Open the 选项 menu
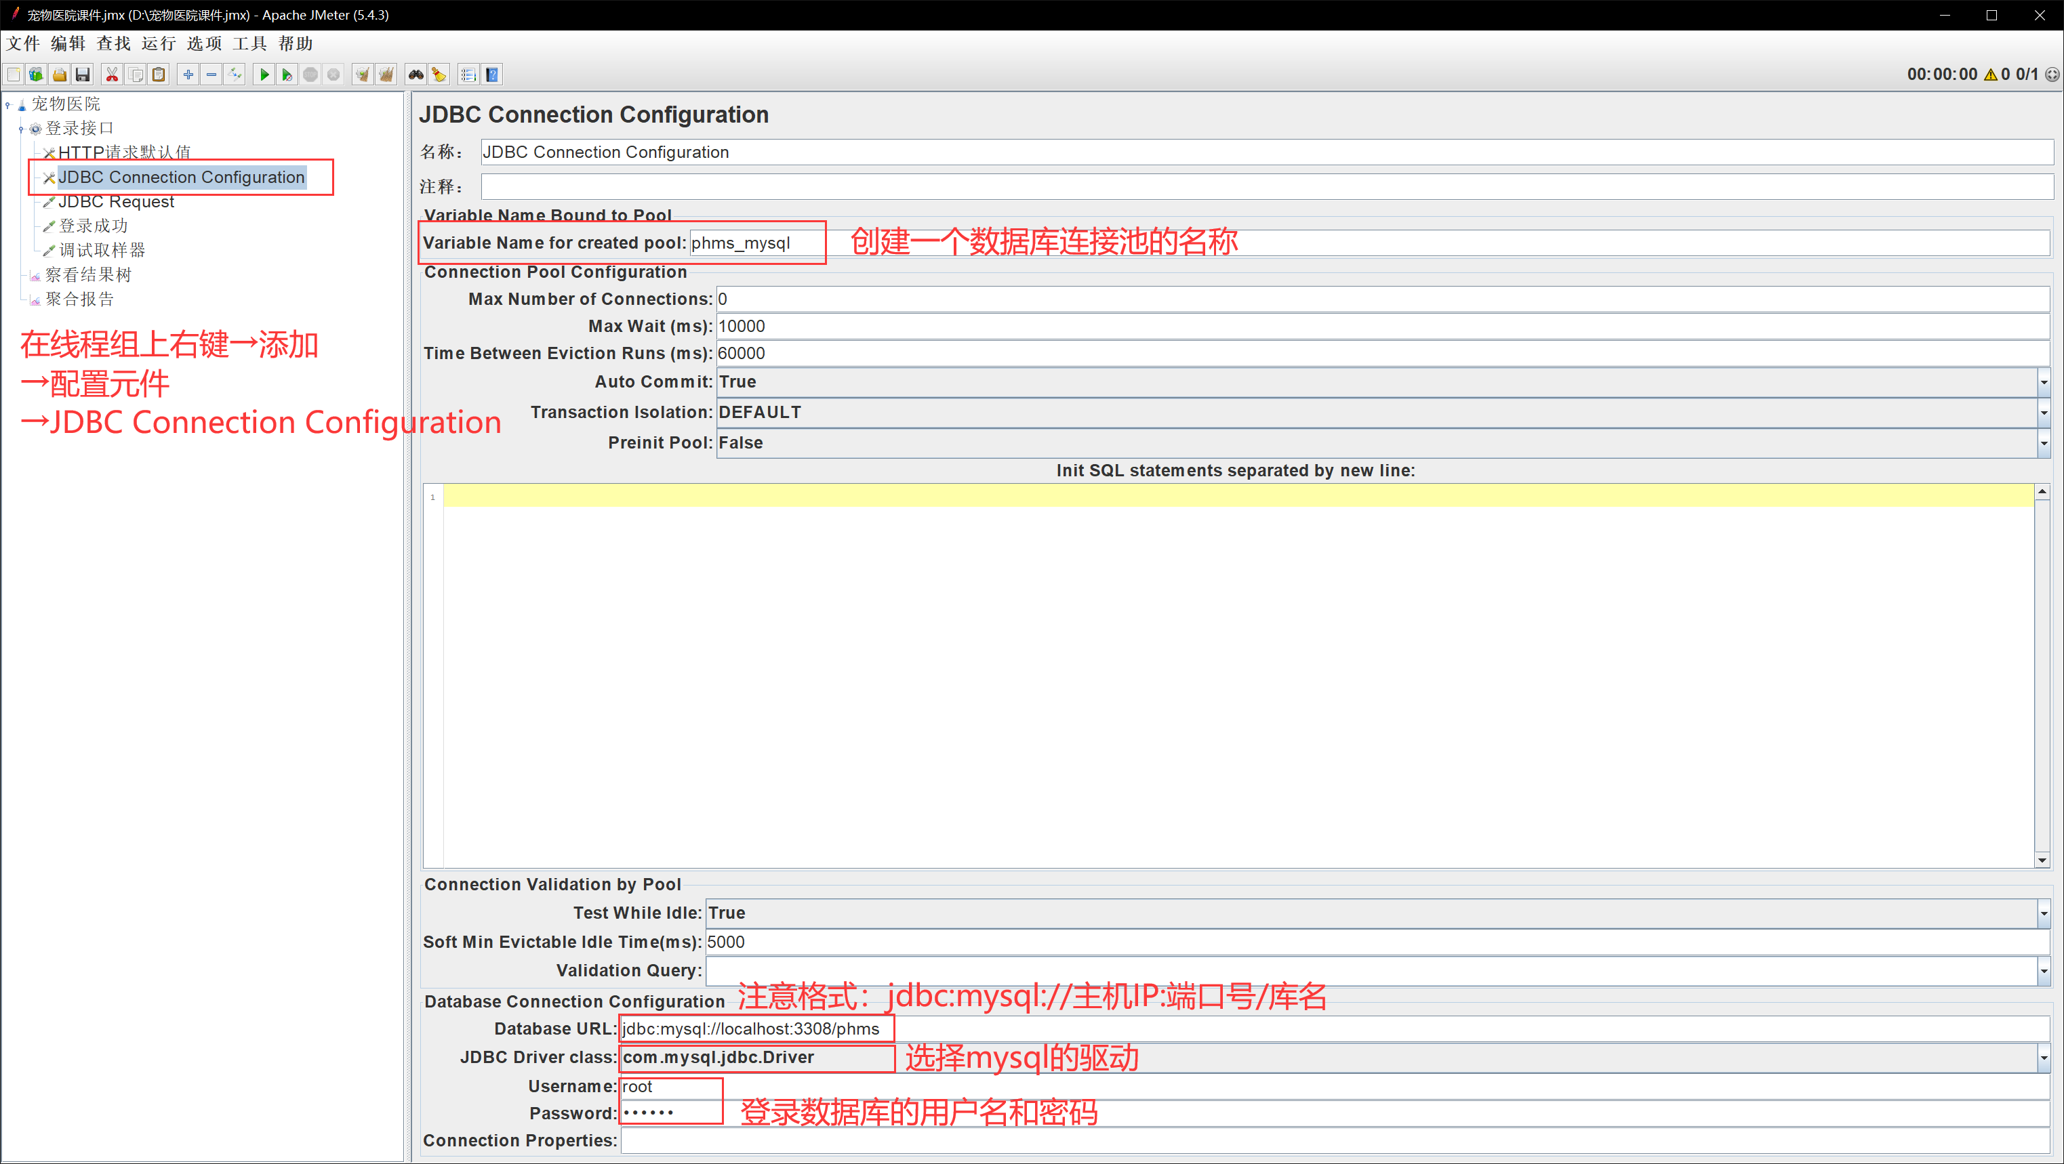The height and width of the screenshot is (1164, 2064). point(203,43)
